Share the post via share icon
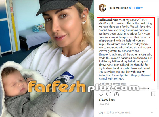This screenshot has width=159, height=117. 116,94
